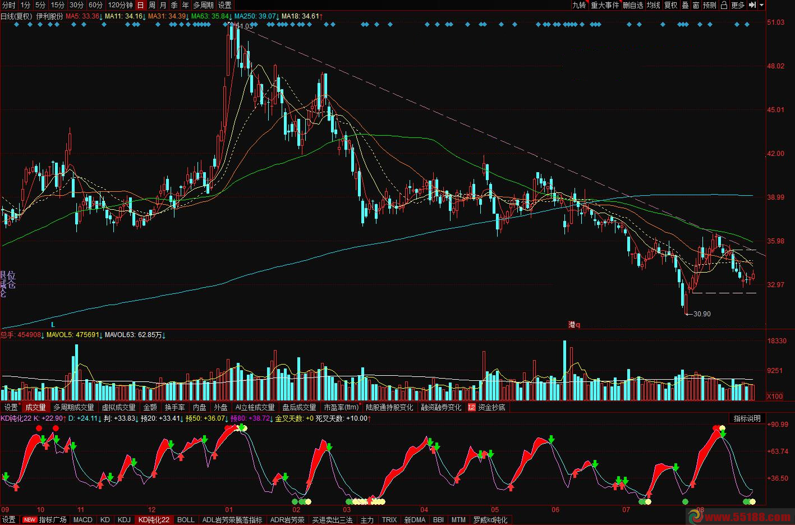Click the jump-to-end arrow icon
Screen dimensions: 795x525
(753, 5)
